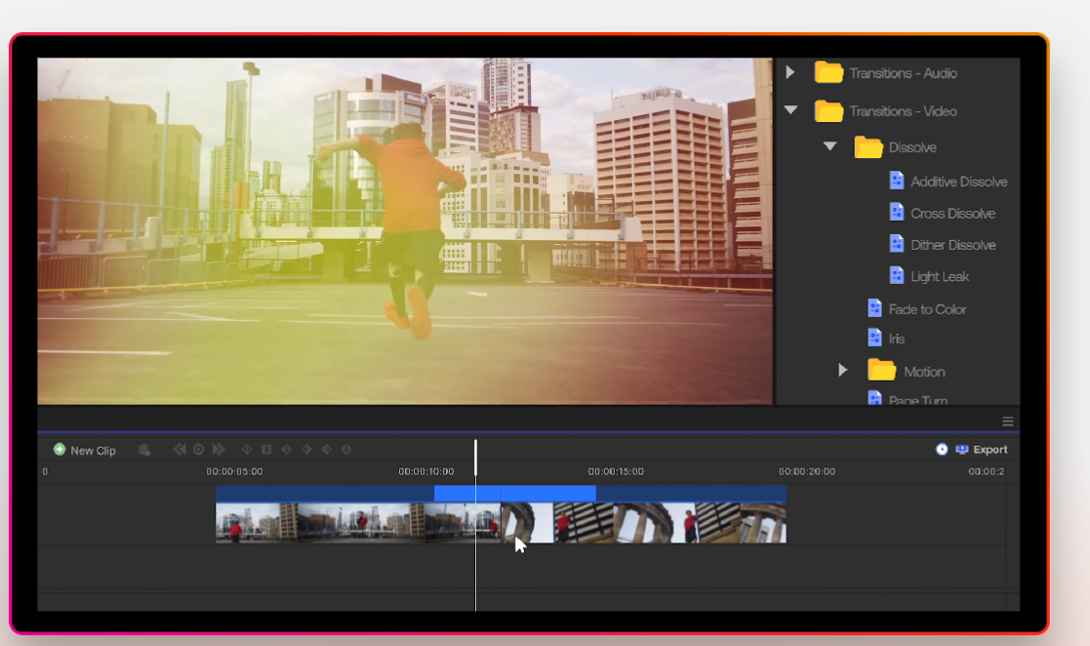Select the Iris transition icon

[876, 338]
